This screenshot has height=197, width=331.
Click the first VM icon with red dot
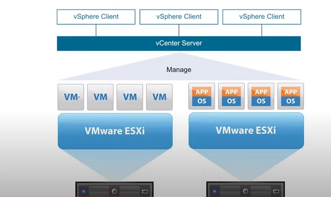pos(71,97)
